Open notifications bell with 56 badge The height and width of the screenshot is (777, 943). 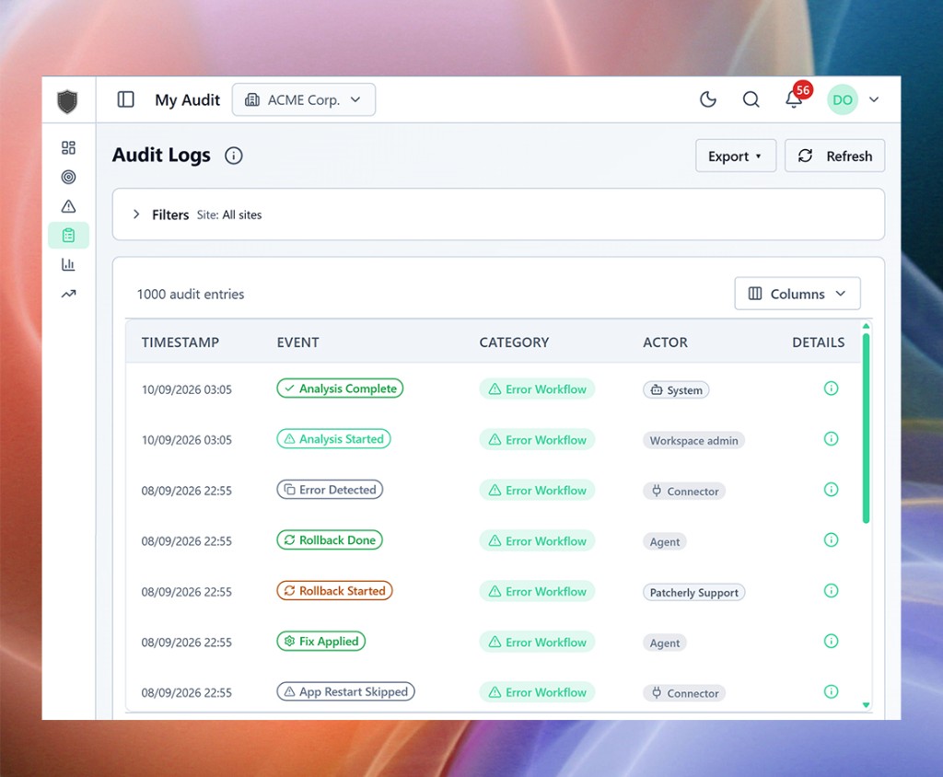[795, 98]
